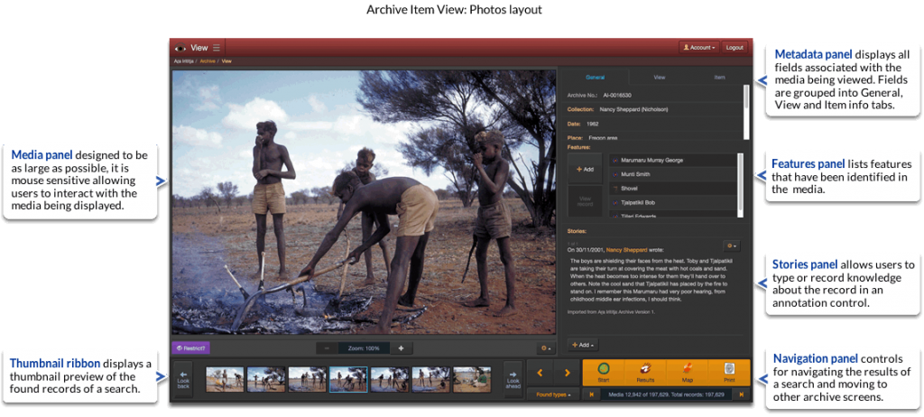The image size is (924, 417).
Task: Click the Features list scrollbar
Action: click(741, 183)
